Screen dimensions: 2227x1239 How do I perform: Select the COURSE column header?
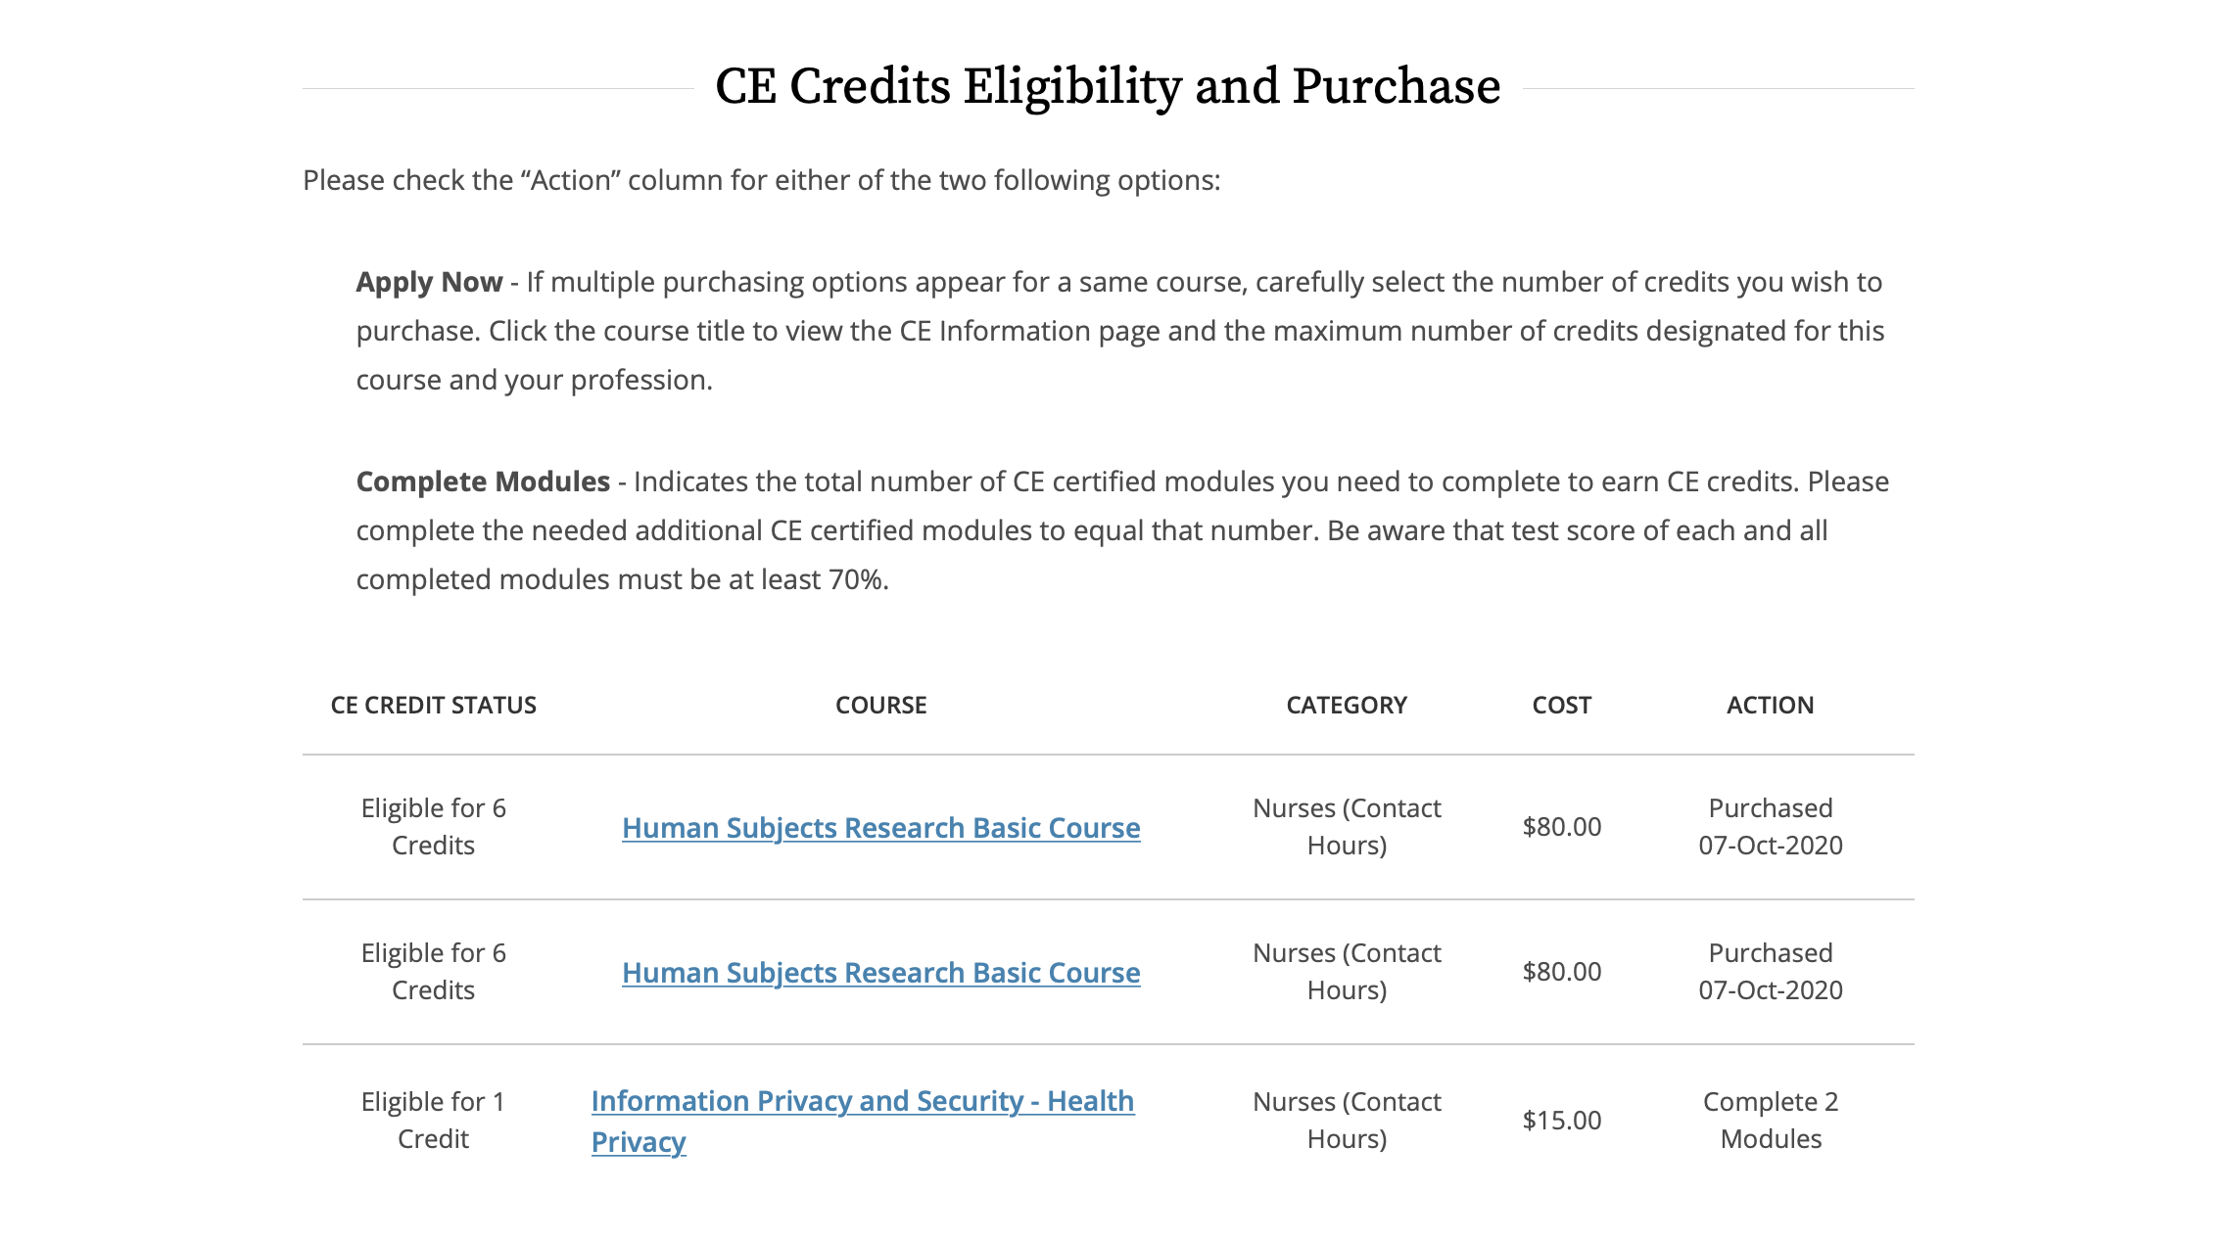(x=880, y=705)
